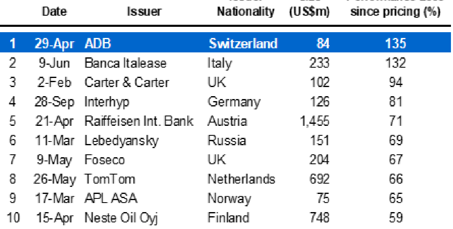Select the Interhyp issuer cell

[106, 102]
